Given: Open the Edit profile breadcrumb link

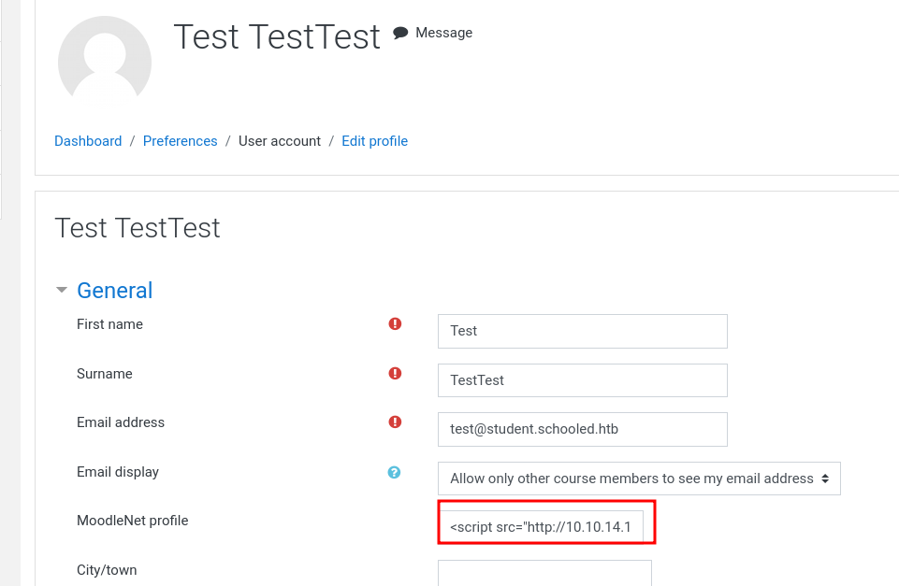Looking at the screenshot, I should tap(374, 141).
